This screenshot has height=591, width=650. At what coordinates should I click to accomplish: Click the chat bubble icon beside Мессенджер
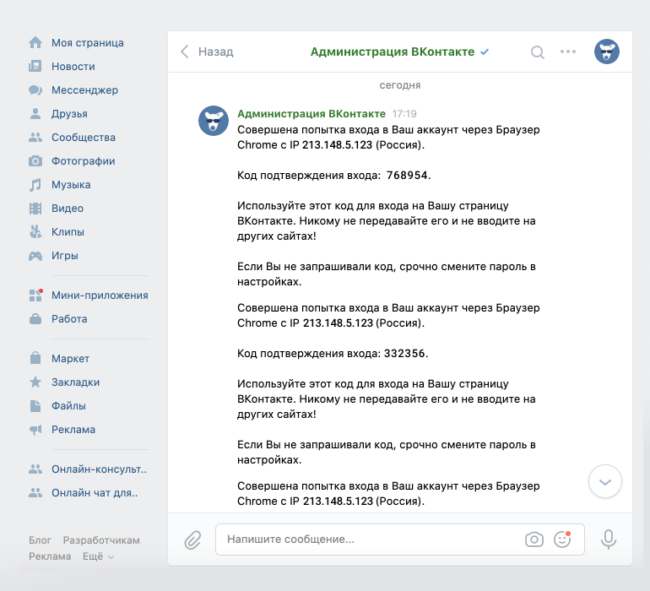(x=35, y=90)
